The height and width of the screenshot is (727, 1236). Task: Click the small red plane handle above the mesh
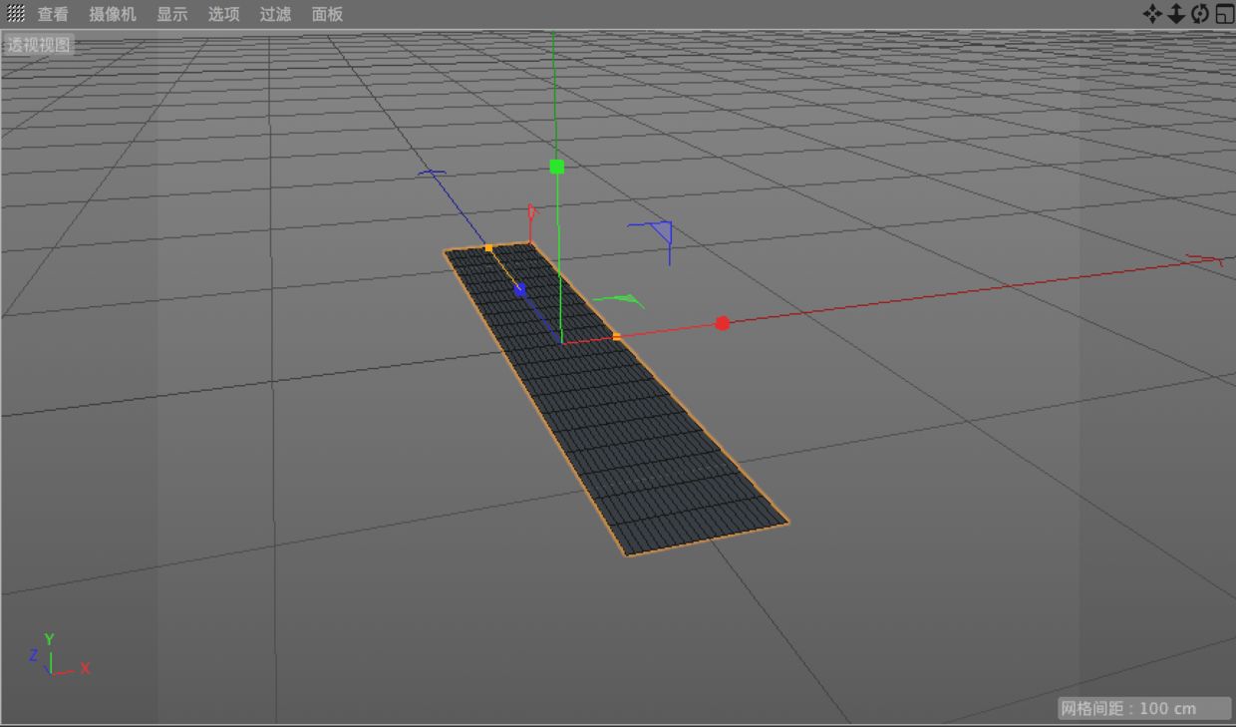[531, 213]
